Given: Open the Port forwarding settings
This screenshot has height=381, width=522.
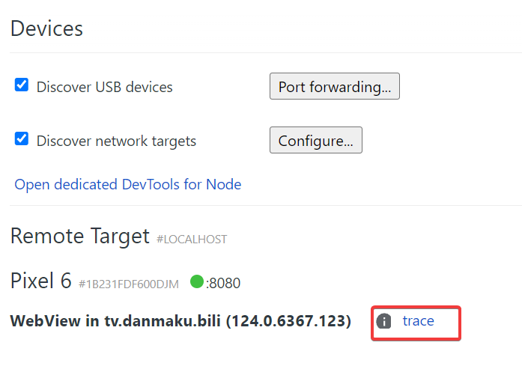Looking at the screenshot, I should [x=334, y=87].
